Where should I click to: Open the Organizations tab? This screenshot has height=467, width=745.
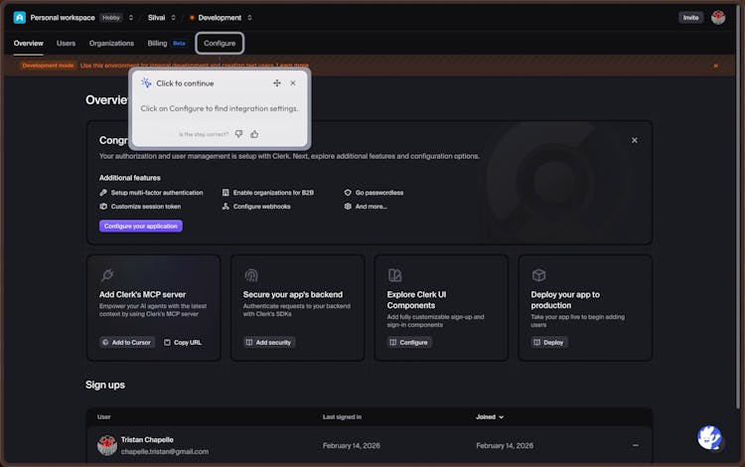(x=111, y=44)
